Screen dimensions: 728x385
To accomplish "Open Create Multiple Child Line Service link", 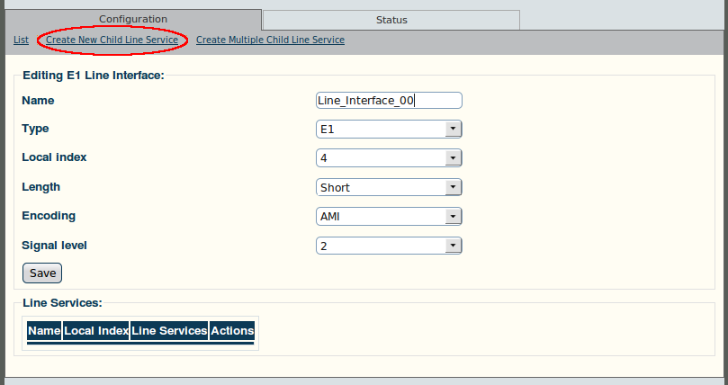I will (270, 40).
